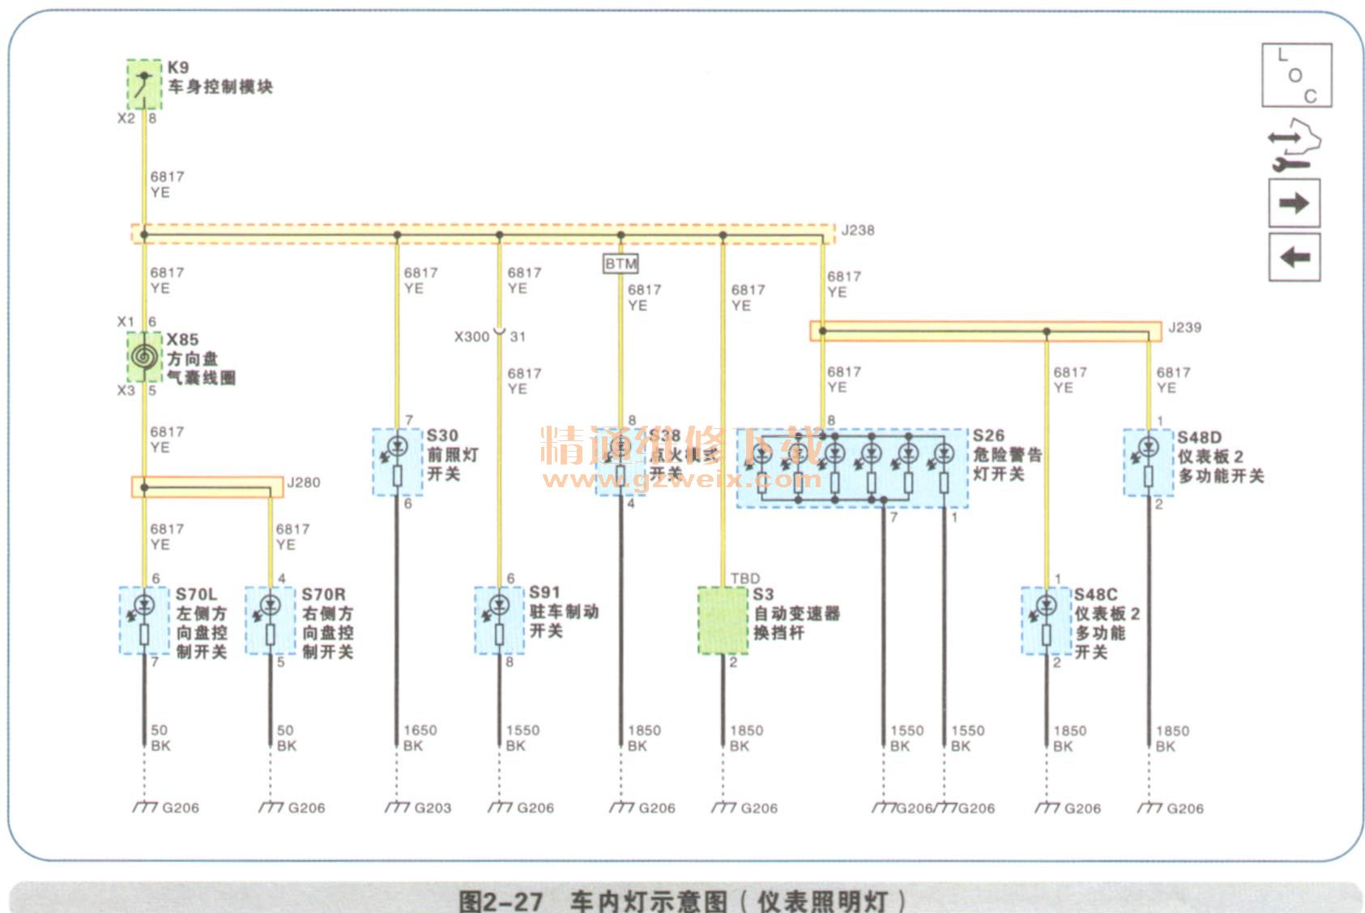This screenshot has height=913, width=1365.
Task: Click the S26 hazard warning switch block
Action: tap(852, 469)
